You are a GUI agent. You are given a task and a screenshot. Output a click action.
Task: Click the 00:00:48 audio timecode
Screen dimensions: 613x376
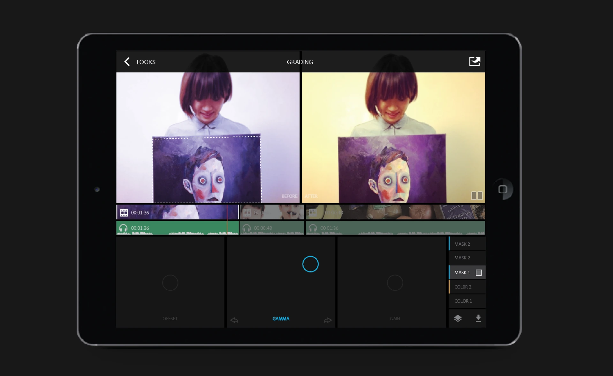(263, 228)
